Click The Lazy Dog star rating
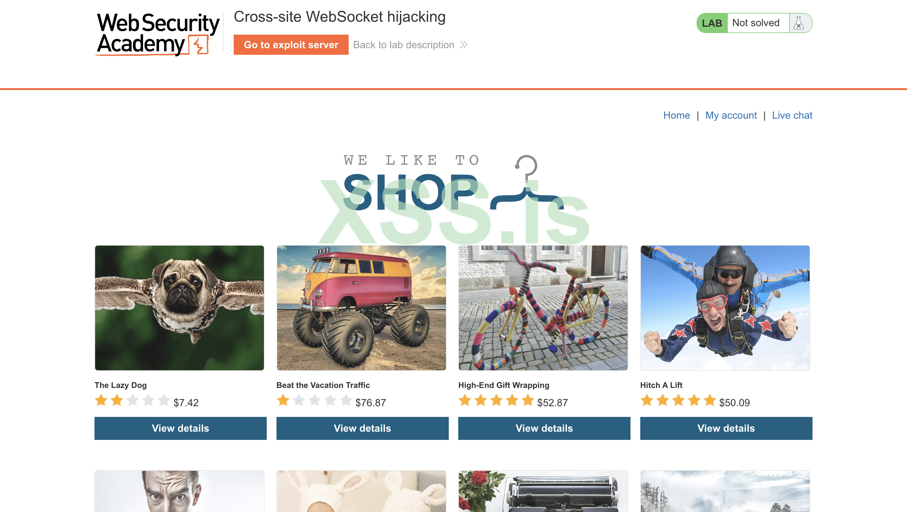Screen dimensions: 907x512 pyautogui.click(x=132, y=401)
